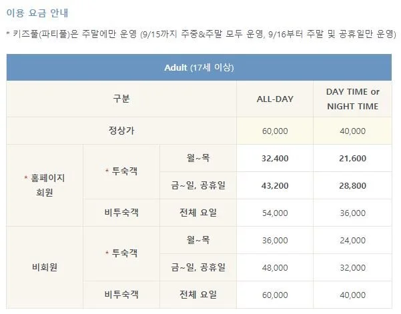Click the DAY TIME or NIGHT TIME header
The image size is (401, 314).
click(353, 99)
